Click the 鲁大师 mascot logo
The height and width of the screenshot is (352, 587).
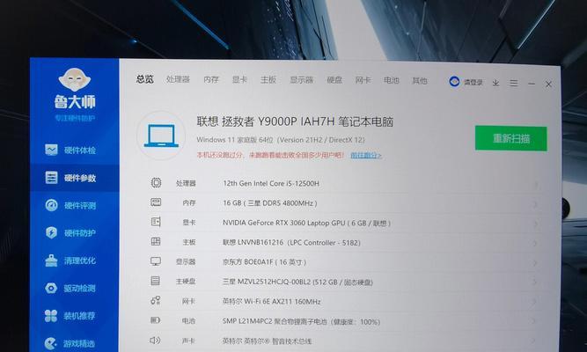click(75, 80)
